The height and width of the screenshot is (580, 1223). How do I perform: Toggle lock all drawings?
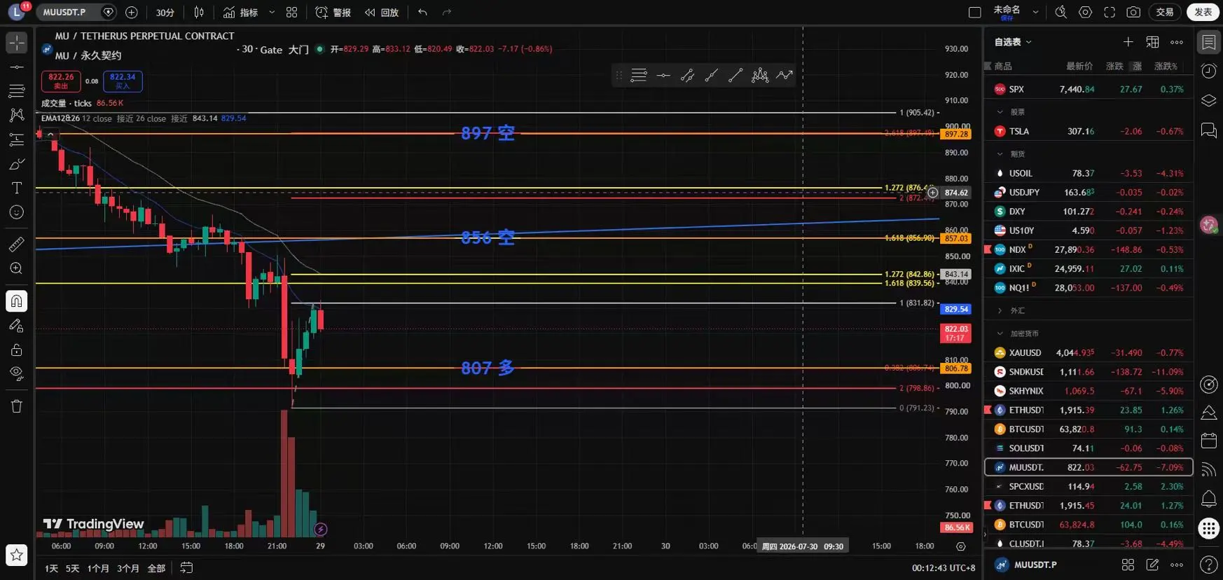tap(17, 350)
